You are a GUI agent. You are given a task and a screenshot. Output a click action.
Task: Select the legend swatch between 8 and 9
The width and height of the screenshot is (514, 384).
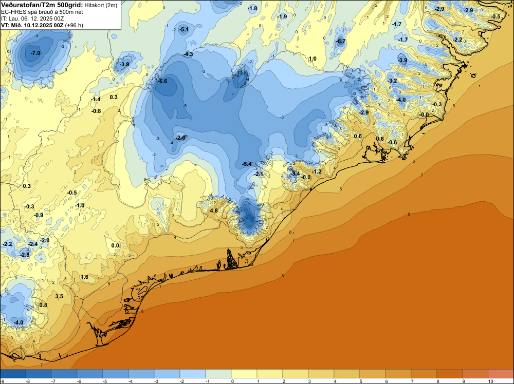tap(450, 374)
